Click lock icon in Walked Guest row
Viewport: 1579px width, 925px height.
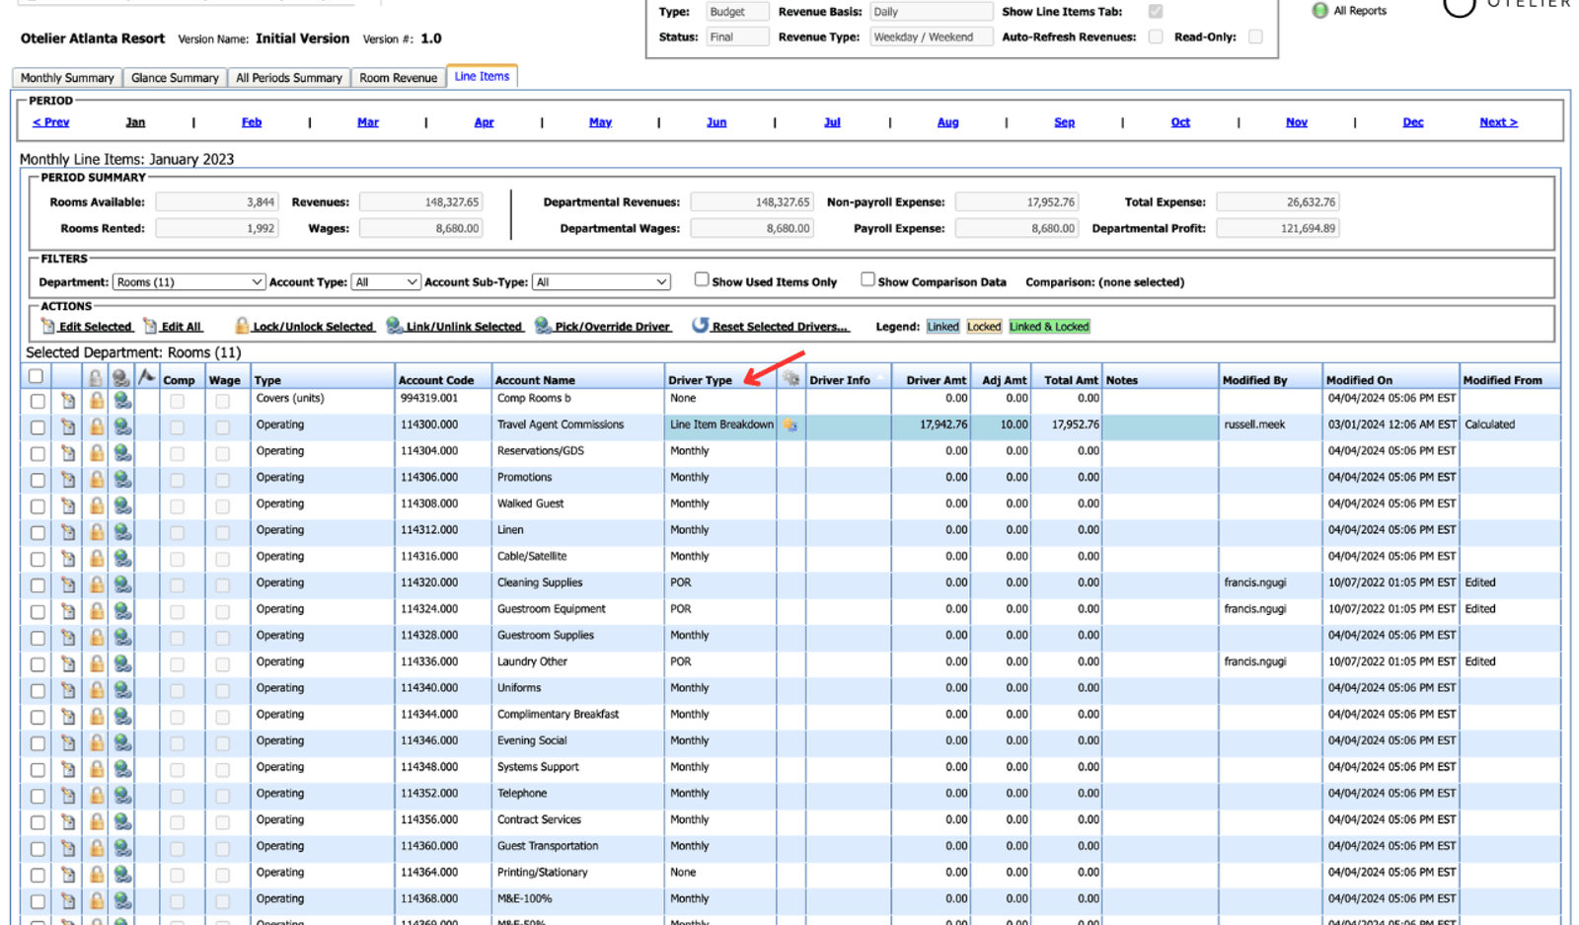point(96,505)
